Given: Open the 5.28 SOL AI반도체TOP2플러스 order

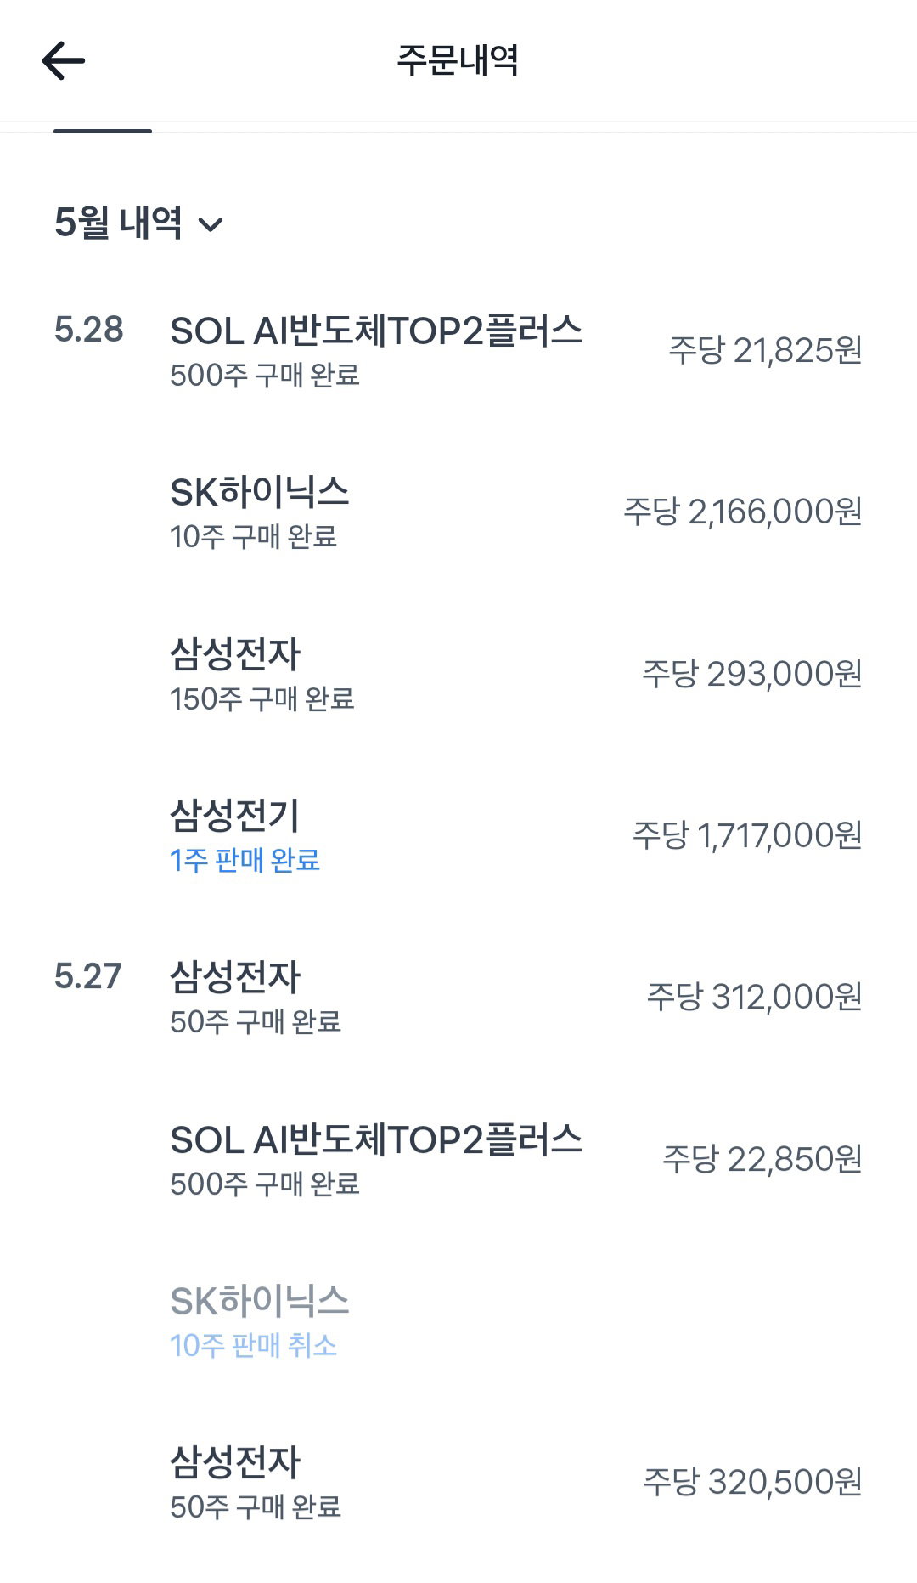Looking at the screenshot, I should click(x=458, y=350).
